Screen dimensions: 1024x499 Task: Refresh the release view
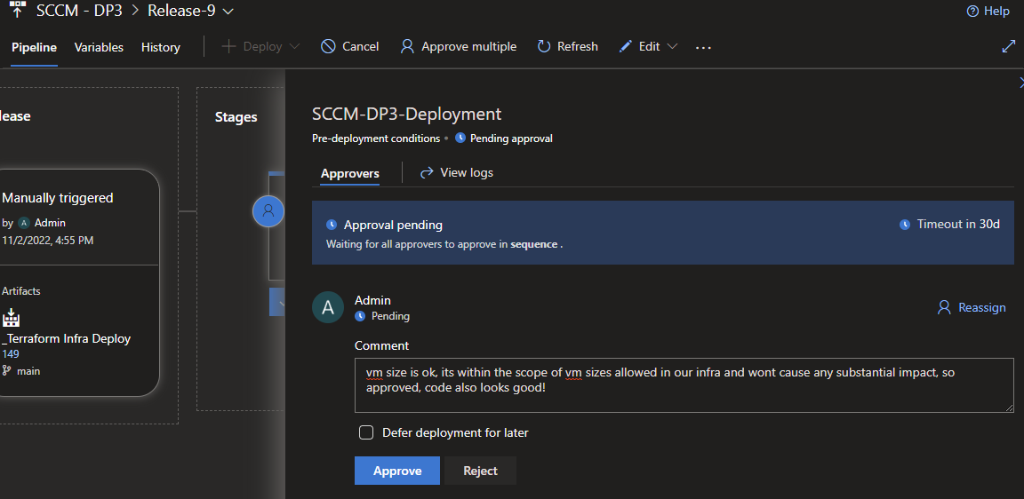click(567, 47)
